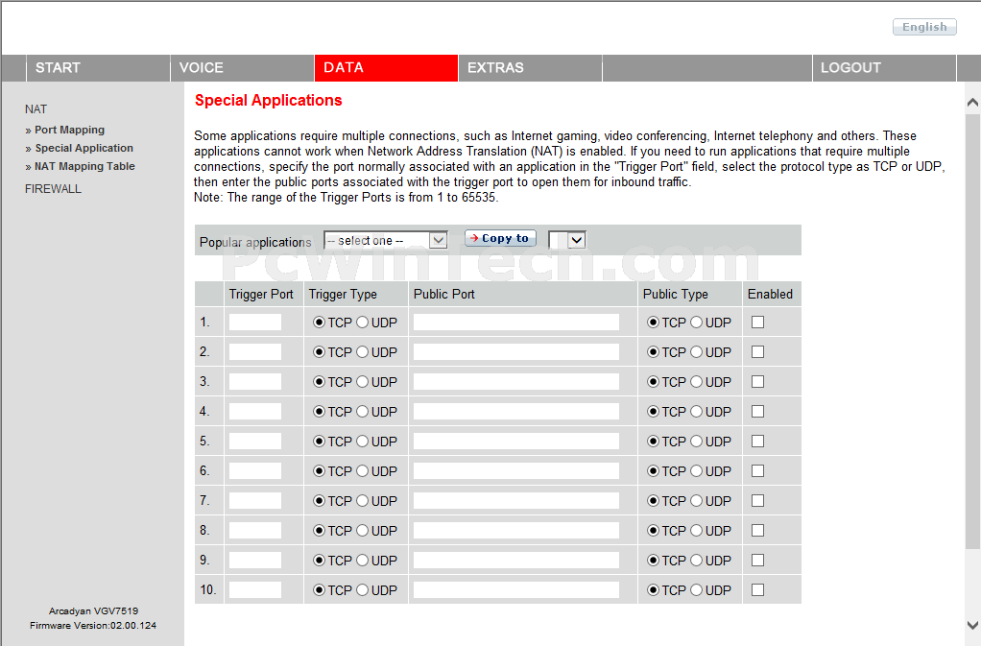
Task: Open NAT Mapping Table link
Action: tap(84, 166)
